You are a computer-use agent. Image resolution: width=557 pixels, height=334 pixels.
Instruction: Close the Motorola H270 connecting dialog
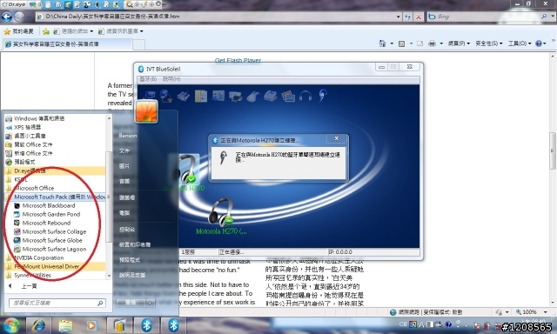(x=337, y=138)
